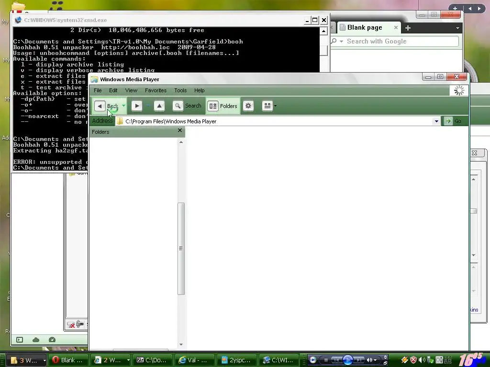Expand the '3 W...' taskbar group arrow
The height and width of the screenshot is (367, 490).
tap(45, 360)
